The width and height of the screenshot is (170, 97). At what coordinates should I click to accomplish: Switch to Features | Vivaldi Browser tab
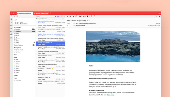point(41,13)
